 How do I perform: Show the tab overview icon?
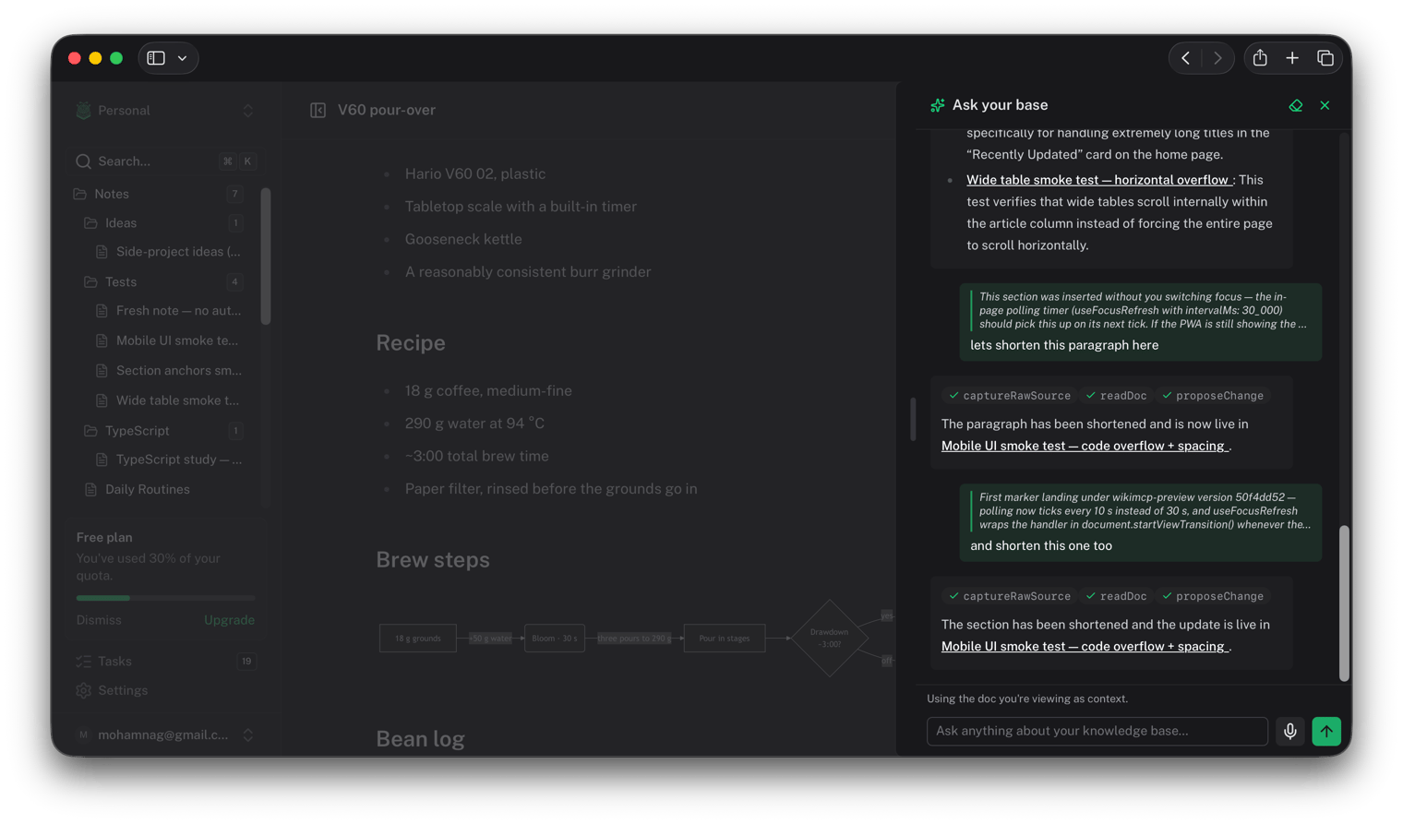1325,58
